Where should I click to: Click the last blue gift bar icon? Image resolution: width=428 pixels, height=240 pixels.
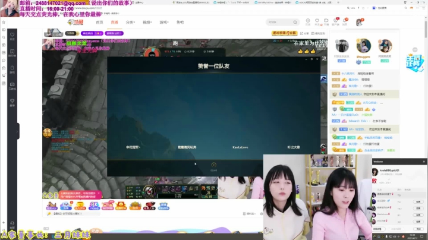point(163,206)
